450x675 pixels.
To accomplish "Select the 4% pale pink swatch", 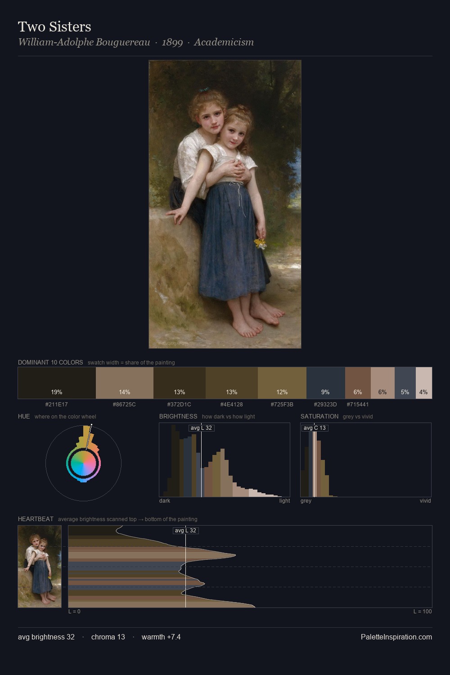I will tap(424, 383).
